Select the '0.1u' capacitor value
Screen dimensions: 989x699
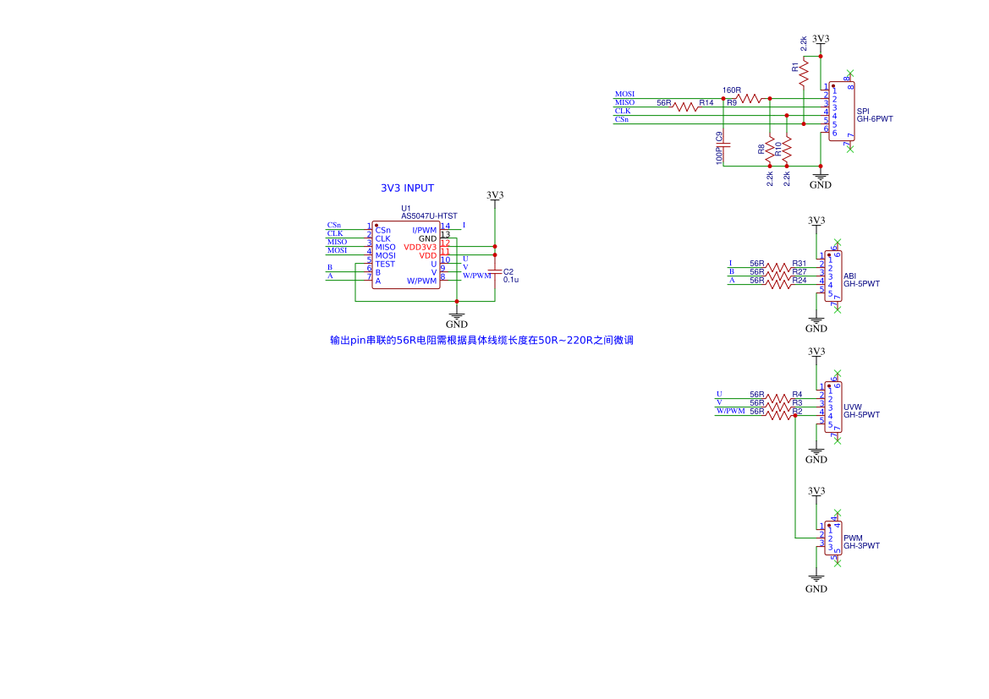[511, 280]
